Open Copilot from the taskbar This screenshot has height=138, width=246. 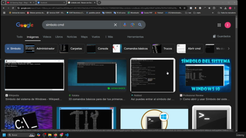(x=38, y=135)
